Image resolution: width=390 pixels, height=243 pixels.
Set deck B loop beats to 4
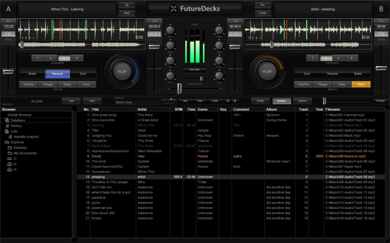[339, 58]
